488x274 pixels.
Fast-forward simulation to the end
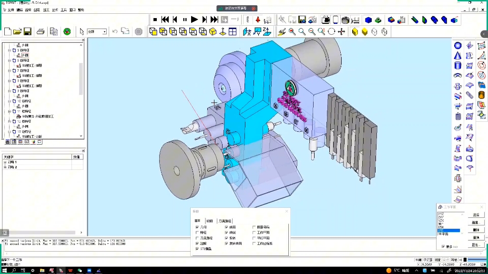coord(214,20)
